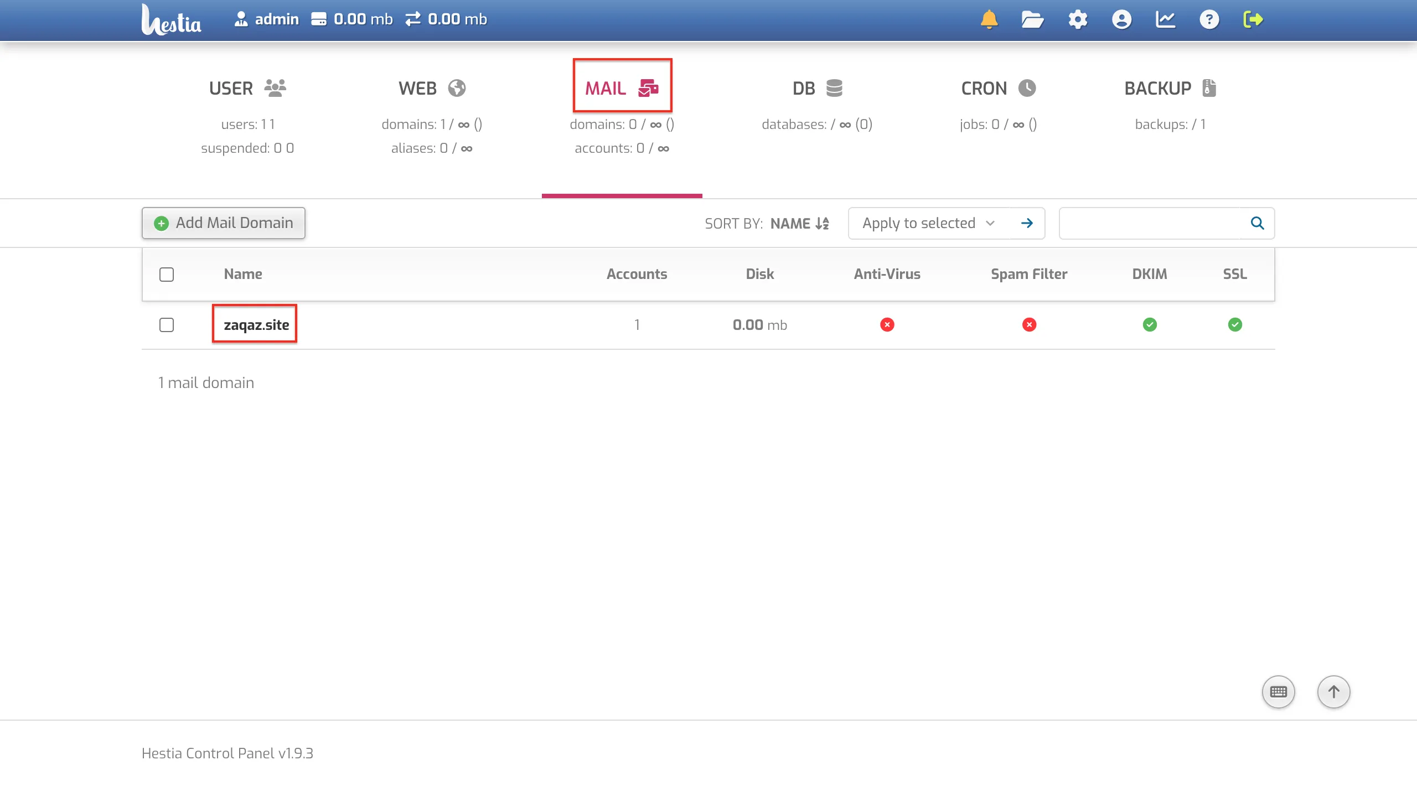Click the DKIM green check icon
This screenshot has width=1417, height=786.
pos(1150,325)
